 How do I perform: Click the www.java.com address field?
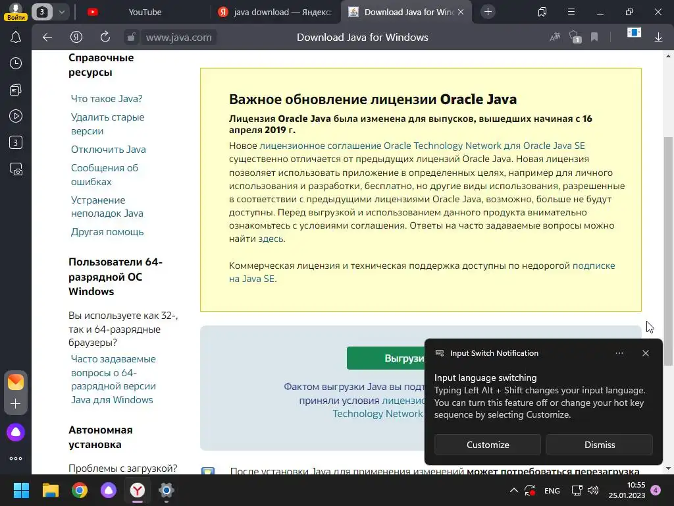[179, 38]
